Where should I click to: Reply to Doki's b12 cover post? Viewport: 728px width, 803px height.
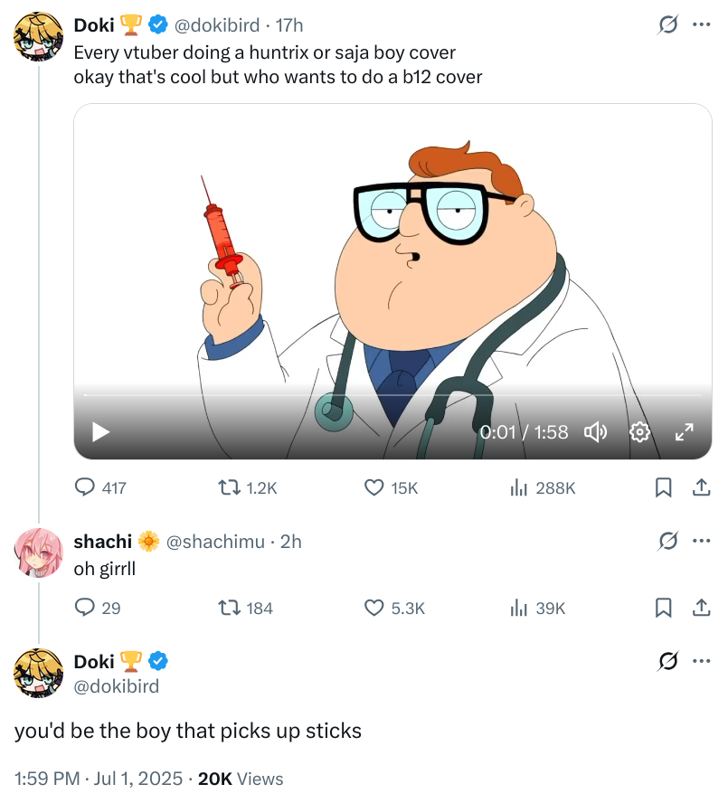pyautogui.click(x=85, y=487)
